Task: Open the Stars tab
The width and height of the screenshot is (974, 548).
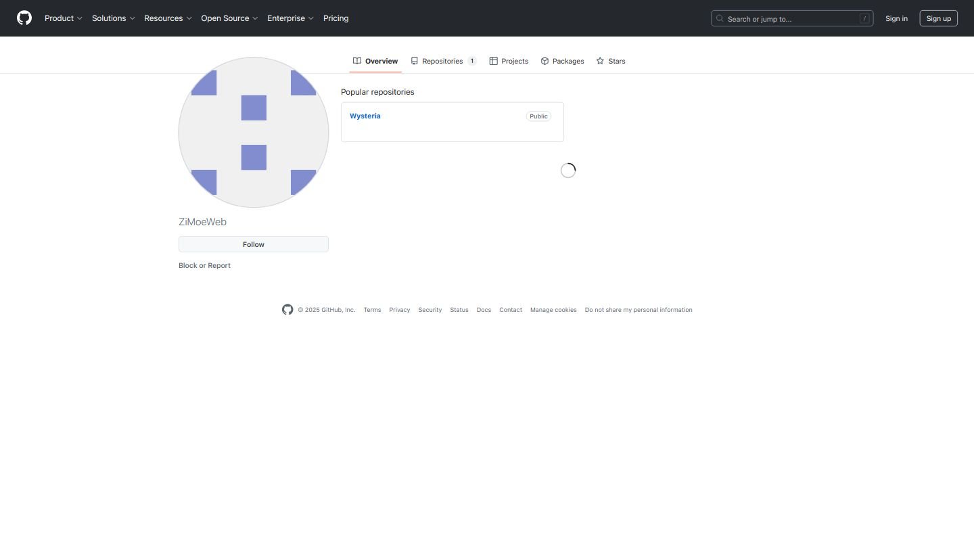Action: [611, 61]
